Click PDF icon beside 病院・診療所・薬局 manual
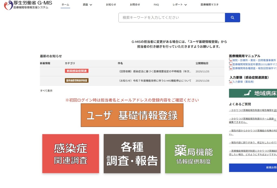The width and height of the screenshot is (277, 188). [x=231, y=61]
